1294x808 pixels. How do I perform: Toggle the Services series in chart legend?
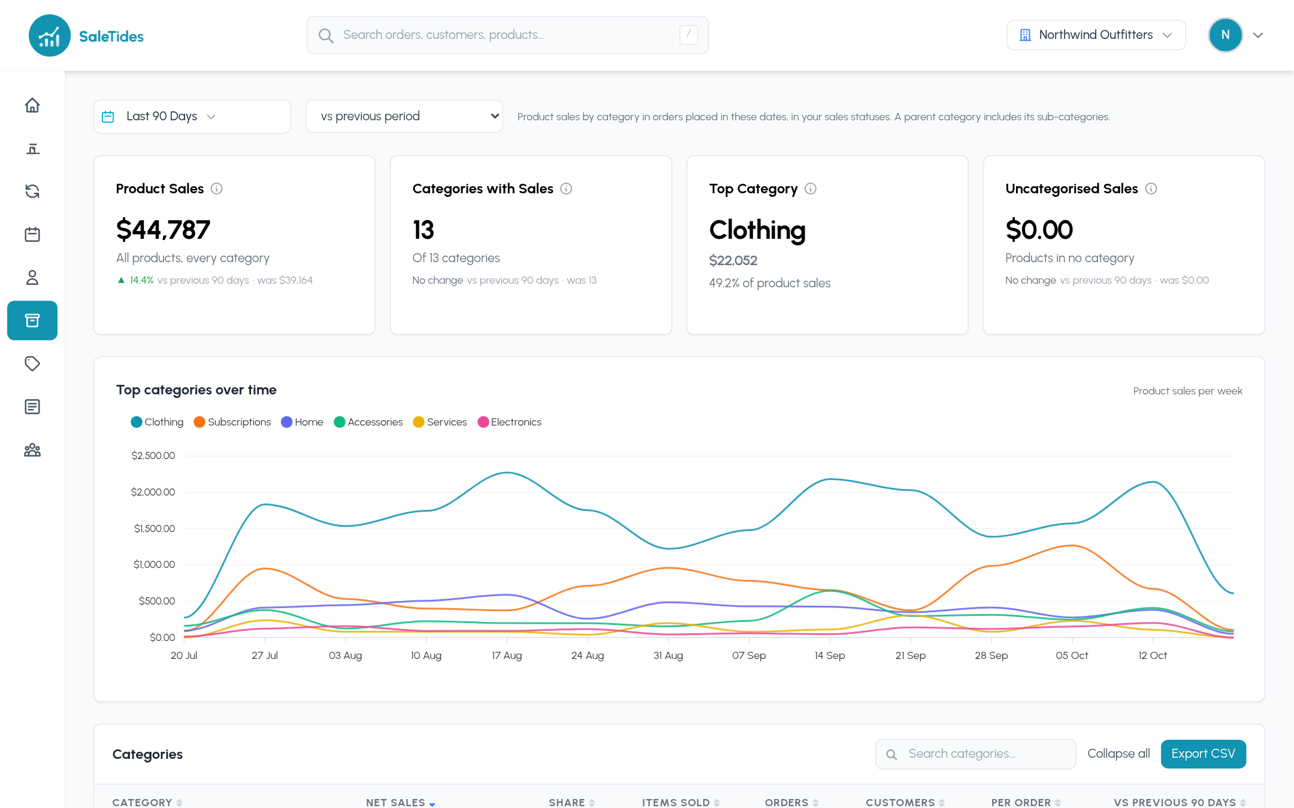440,422
